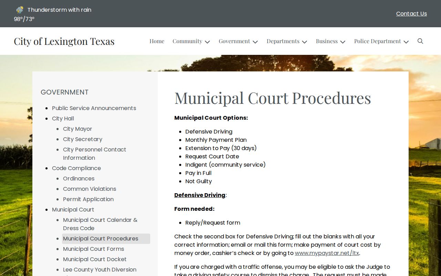The width and height of the screenshot is (441, 276).
Task: Click the Monthly Payment Plan list item
Action: click(x=216, y=140)
